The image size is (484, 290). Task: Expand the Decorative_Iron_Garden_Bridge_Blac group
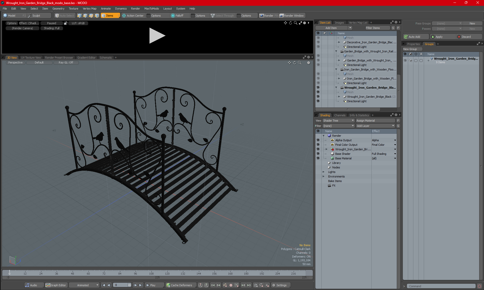coord(339,42)
